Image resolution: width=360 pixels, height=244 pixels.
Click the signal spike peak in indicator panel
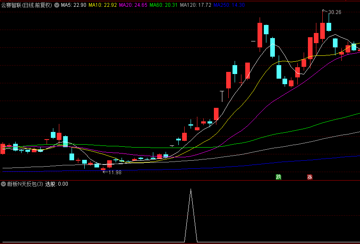[191, 190]
